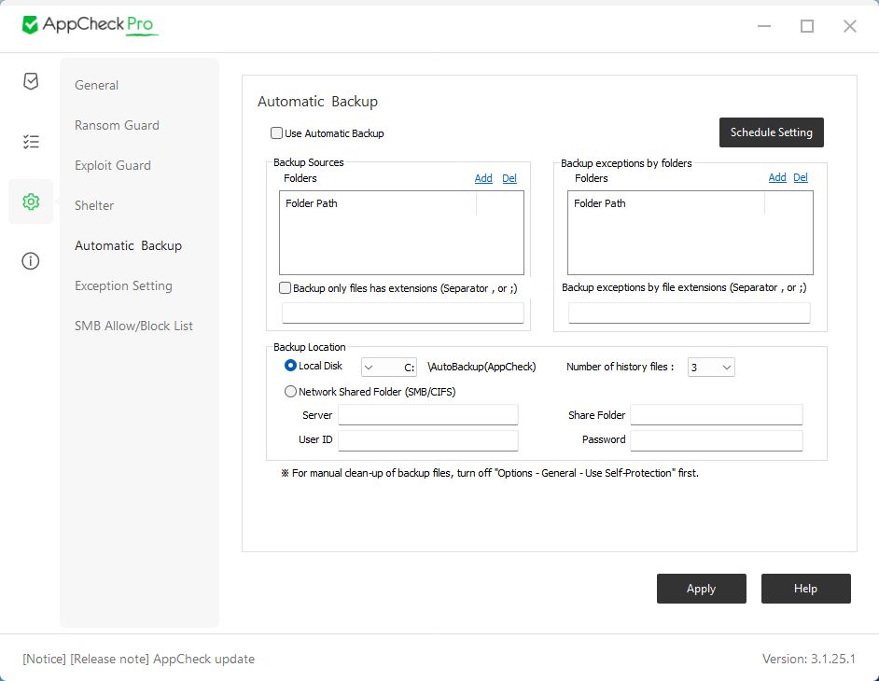Maximize the AppCheck Pro window
Viewport: 879px width, 681px height.
click(807, 26)
